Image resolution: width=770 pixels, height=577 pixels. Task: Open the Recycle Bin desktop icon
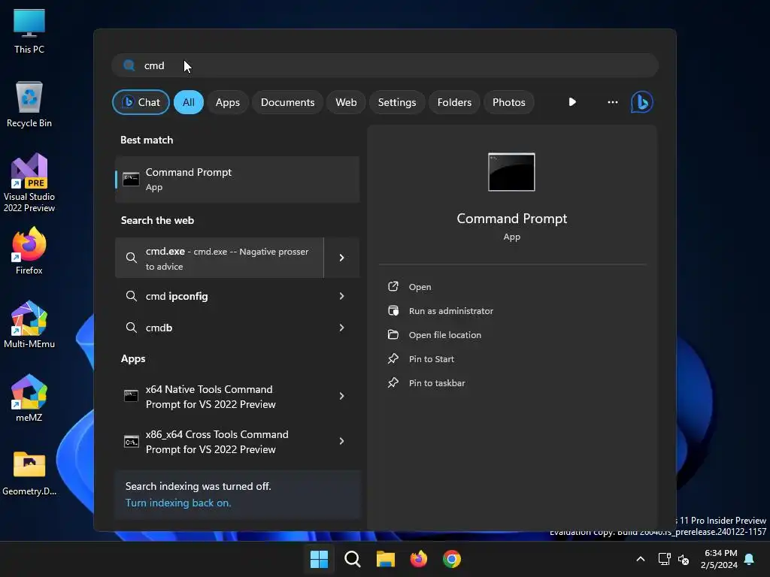pos(29,104)
